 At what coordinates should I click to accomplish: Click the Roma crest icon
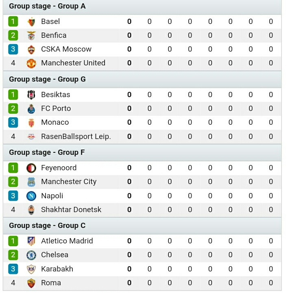point(31,283)
